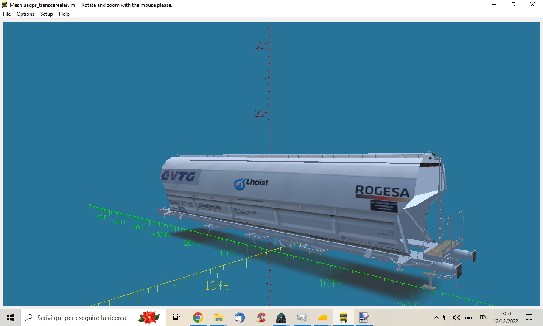Switch input language from ITA
The width and height of the screenshot is (543, 326).
tap(483, 318)
